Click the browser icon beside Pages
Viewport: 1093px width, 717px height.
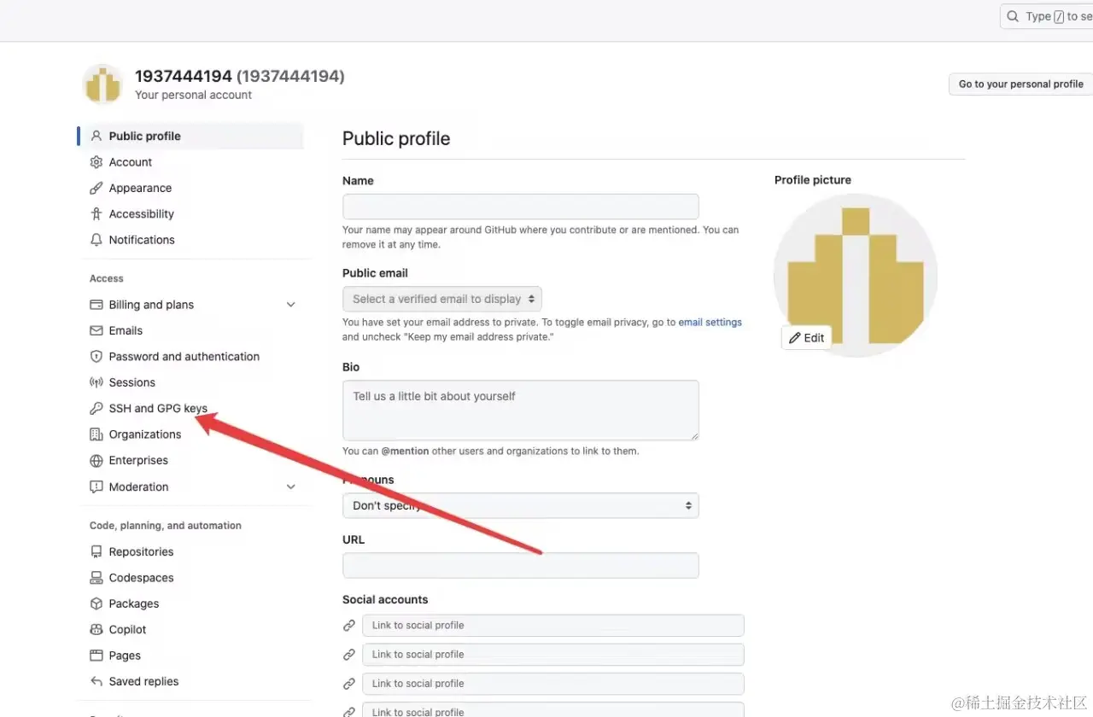point(96,656)
